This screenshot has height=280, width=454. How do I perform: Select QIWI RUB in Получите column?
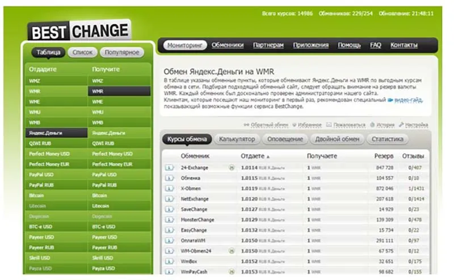tap(119, 143)
